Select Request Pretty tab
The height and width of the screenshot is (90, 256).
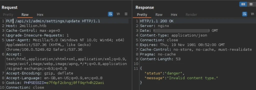click(x=8, y=15)
